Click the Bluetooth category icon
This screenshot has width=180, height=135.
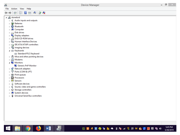(12, 26)
